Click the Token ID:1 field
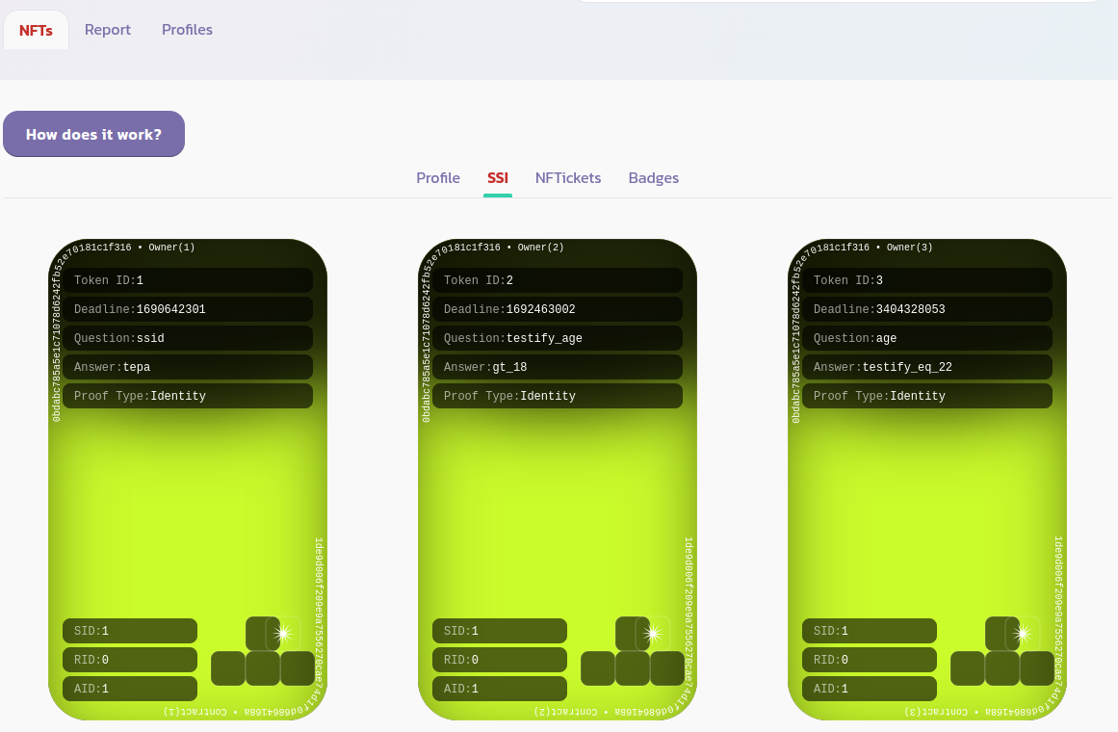The width and height of the screenshot is (1118, 732). click(188, 280)
